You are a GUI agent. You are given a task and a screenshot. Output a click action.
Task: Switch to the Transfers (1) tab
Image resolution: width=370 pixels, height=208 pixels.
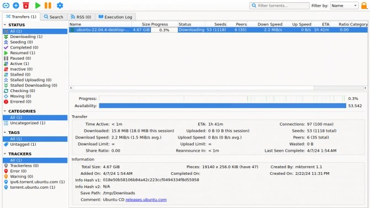tap(21, 17)
